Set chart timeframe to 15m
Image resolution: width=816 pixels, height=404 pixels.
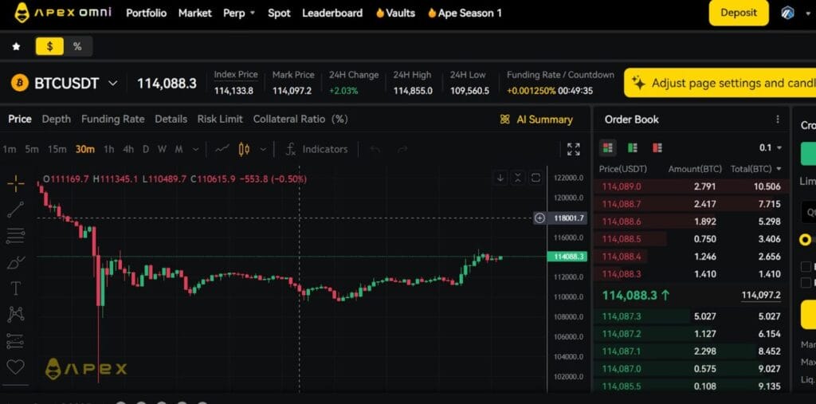click(x=57, y=150)
